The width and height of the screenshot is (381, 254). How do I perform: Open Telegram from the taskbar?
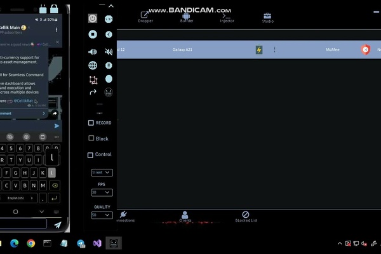coord(81,243)
